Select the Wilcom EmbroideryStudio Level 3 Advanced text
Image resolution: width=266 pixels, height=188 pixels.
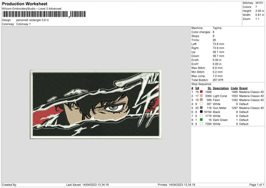coord(31,9)
